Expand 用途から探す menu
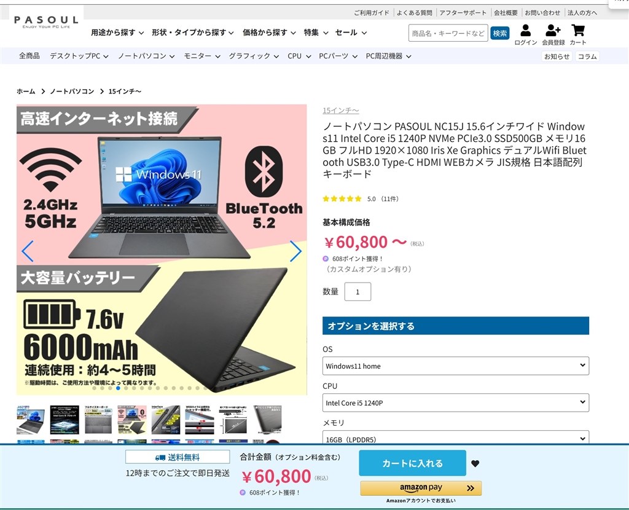 (x=117, y=33)
